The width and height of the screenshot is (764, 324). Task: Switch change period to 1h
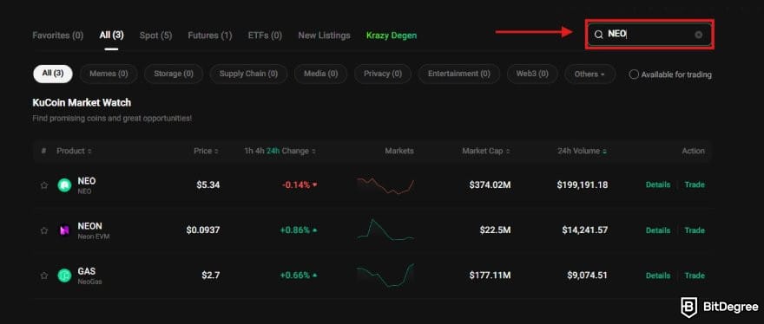pyautogui.click(x=248, y=151)
